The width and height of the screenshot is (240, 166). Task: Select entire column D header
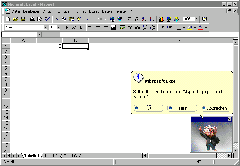[x=101, y=41]
